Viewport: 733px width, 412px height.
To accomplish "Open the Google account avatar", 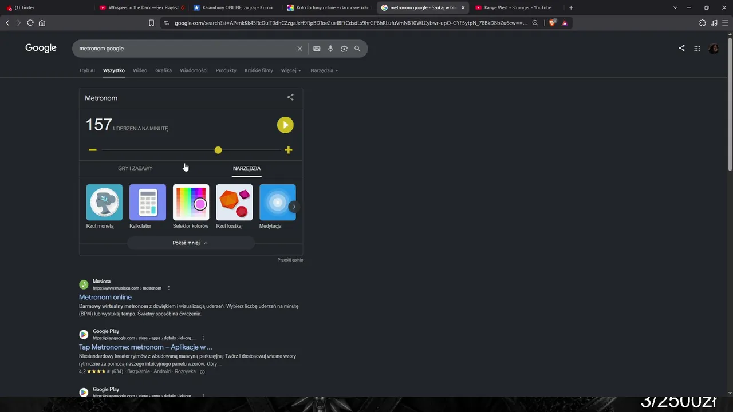I will 714,49.
